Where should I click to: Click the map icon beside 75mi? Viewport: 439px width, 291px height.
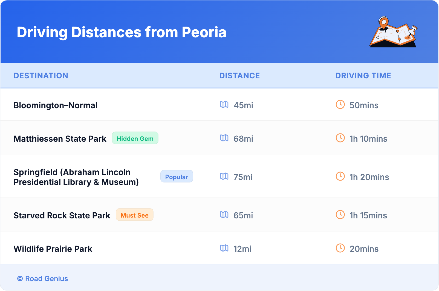[x=224, y=176]
